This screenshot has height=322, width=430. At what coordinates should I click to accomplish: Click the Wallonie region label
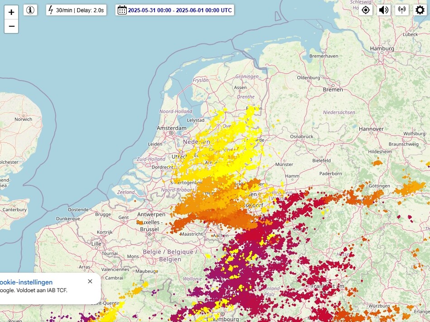[x=192, y=279]
